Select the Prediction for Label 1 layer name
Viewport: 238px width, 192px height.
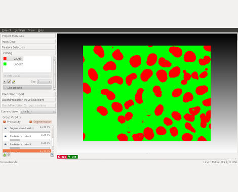20,136
